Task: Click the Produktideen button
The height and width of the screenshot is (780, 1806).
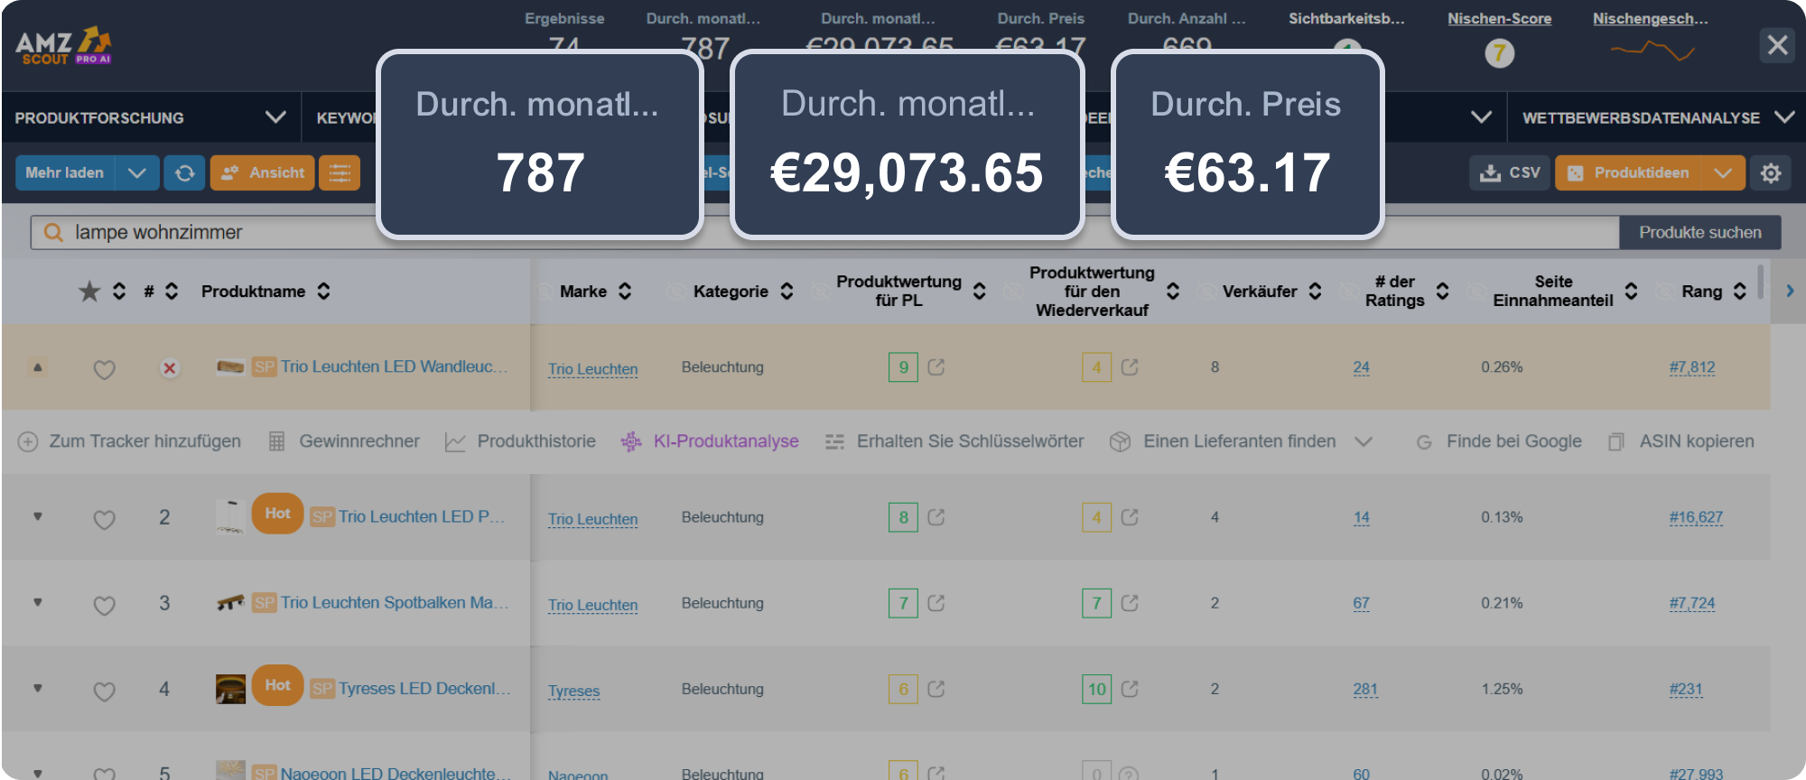Action: pos(1629,172)
